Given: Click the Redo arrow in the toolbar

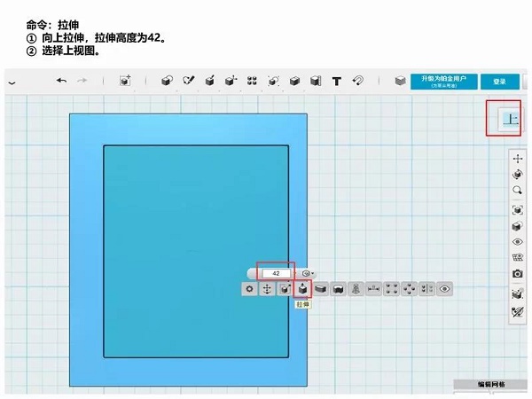Looking at the screenshot, I should coord(82,81).
